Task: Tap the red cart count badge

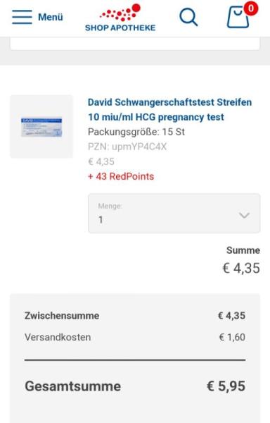Action: coord(250,8)
